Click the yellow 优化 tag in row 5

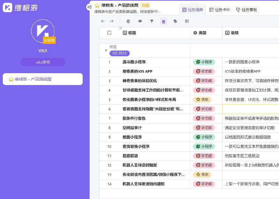[x=202, y=100]
